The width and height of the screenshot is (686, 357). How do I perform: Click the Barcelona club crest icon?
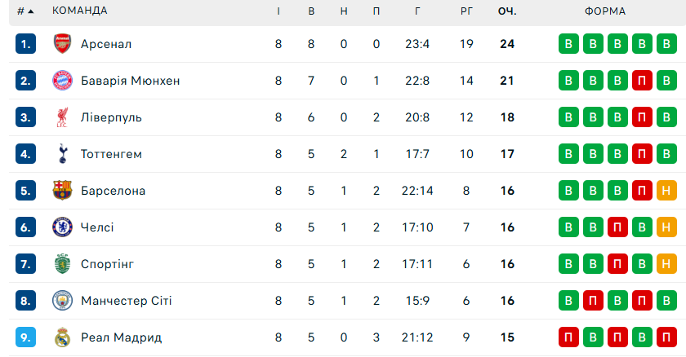click(62, 191)
